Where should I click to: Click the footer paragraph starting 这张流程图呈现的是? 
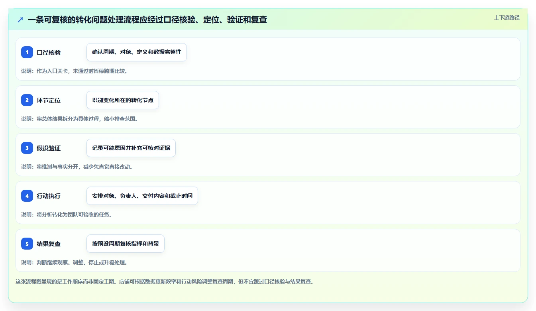(x=165, y=281)
